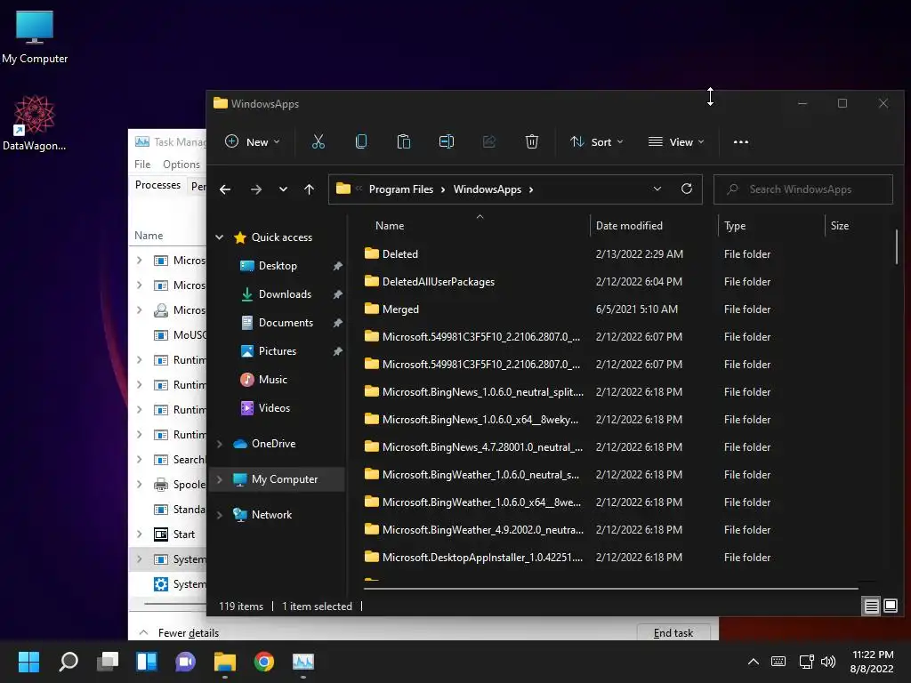This screenshot has width=911, height=683.
Task: Sort by the Size column header
Action: pos(840,226)
